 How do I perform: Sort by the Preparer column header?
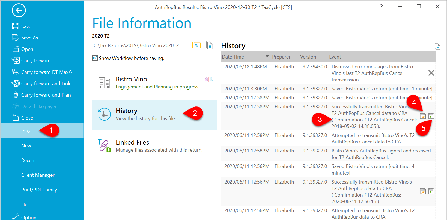(x=281, y=57)
